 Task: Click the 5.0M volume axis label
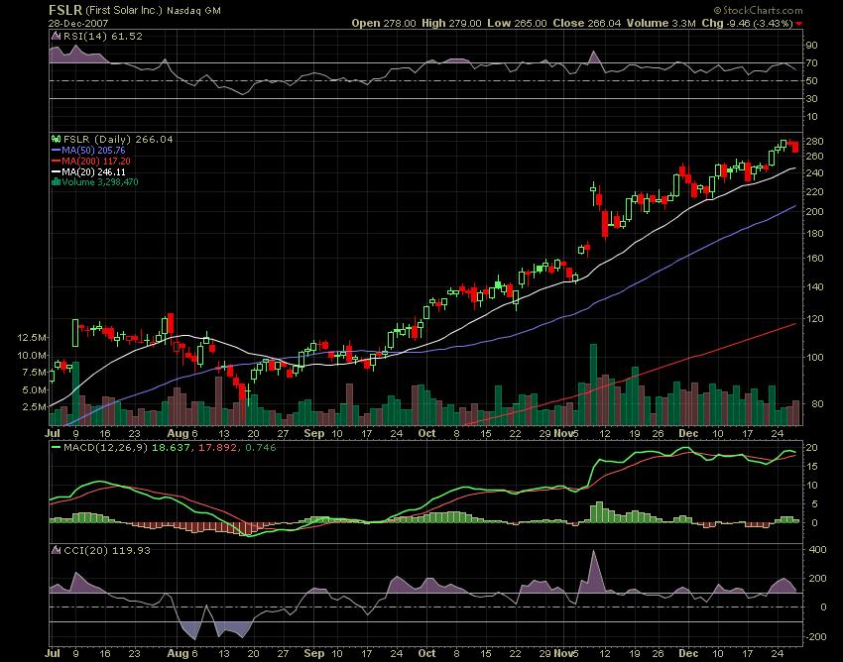[34, 390]
